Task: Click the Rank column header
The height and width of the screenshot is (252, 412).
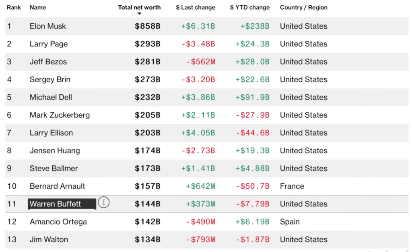Action: click(14, 7)
